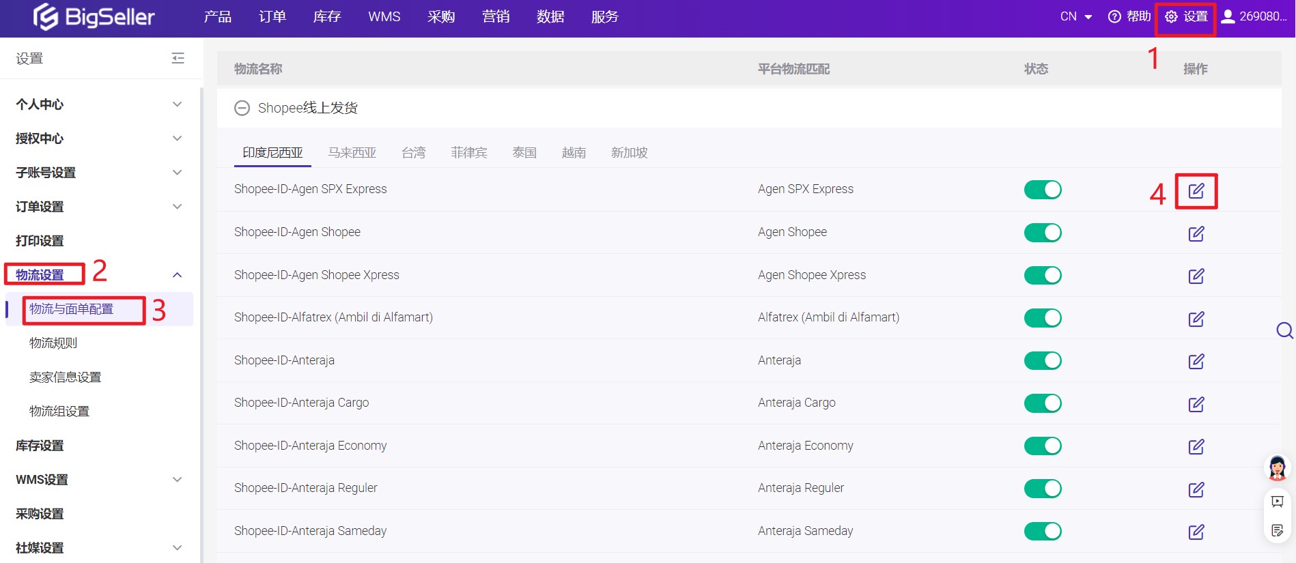Open the feedback note floating icon
Screen dimensions: 1296x563
[1278, 531]
